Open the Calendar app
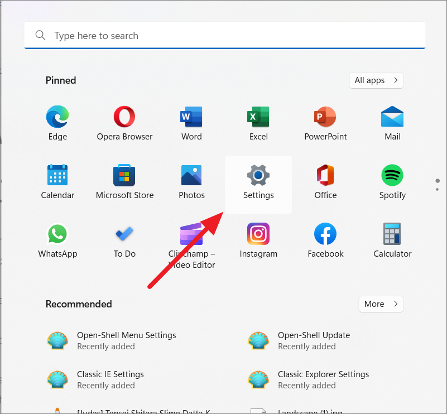 [57, 182]
